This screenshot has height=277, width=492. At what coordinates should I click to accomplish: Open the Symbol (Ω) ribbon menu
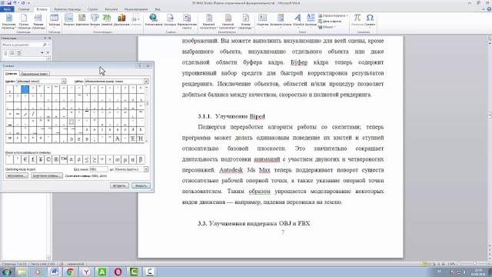370,20
